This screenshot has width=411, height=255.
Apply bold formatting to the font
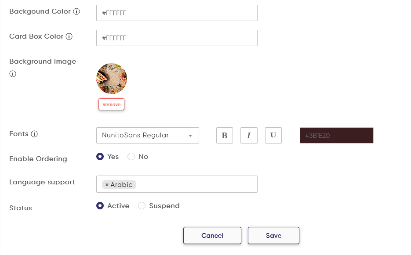pyautogui.click(x=224, y=135)
